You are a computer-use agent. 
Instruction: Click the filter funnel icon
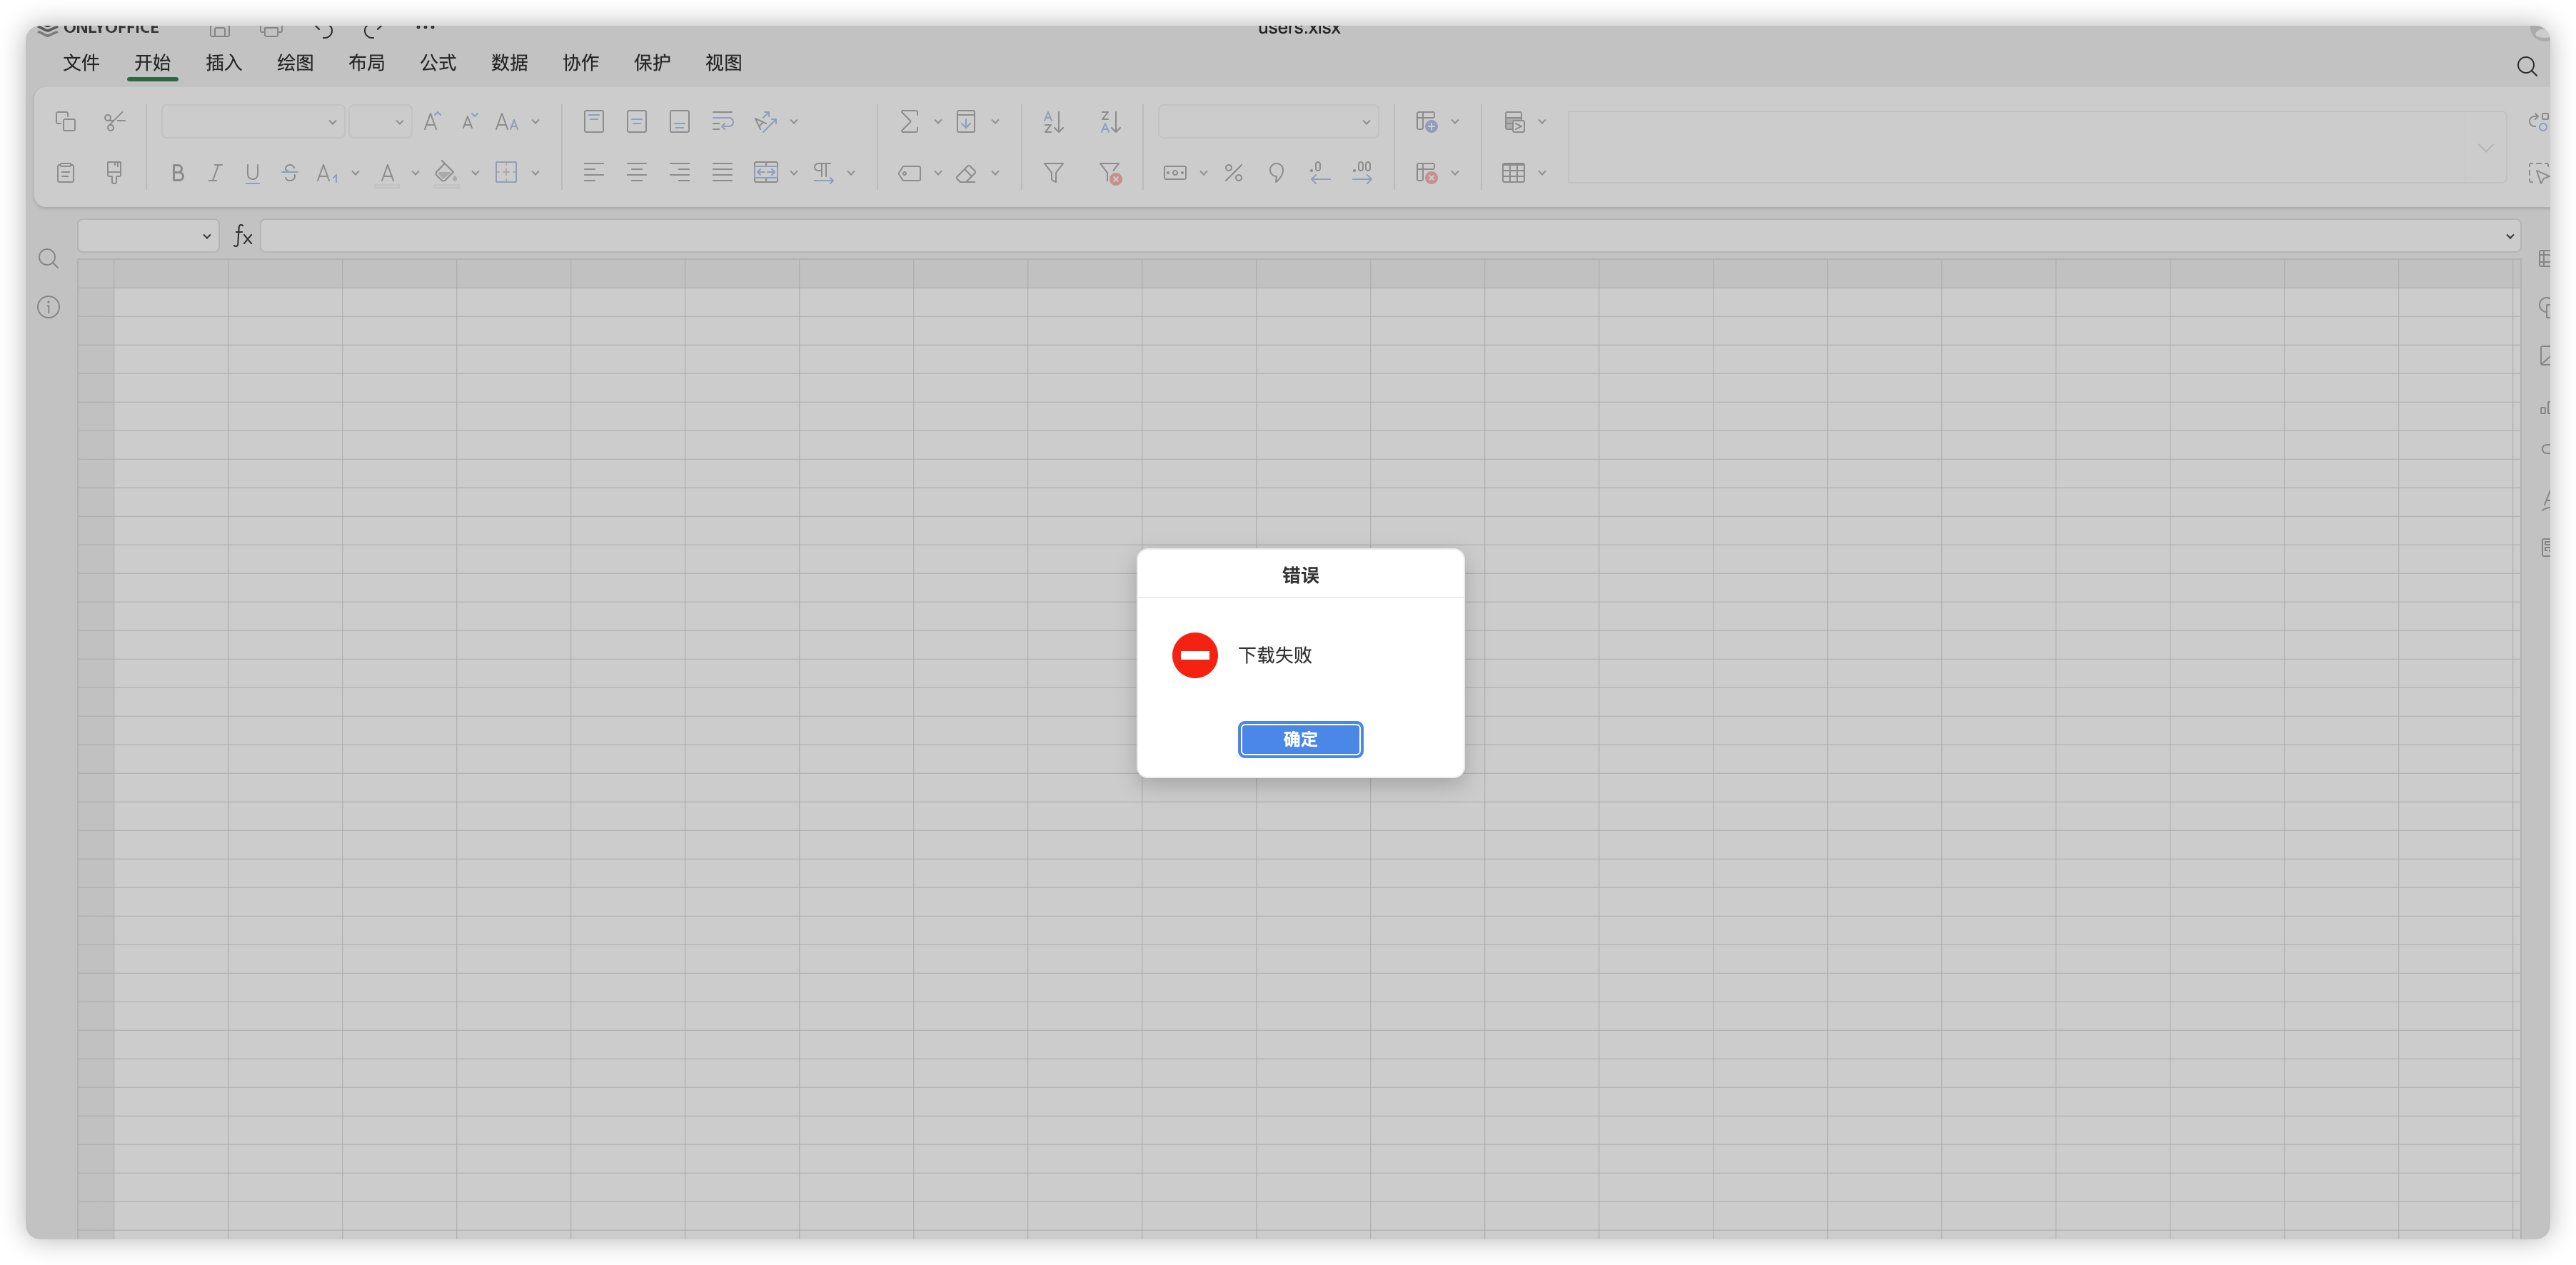[1053, 173]
